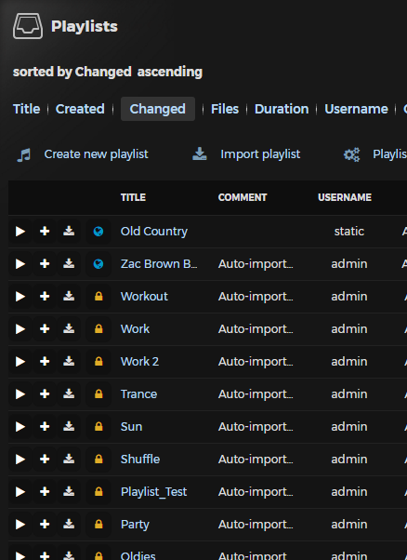Download the Shuffle playlist
Viewport: 407px width, 560px height.
pos(69,459)
